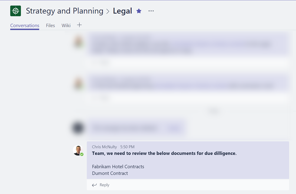Add a new tab with plus icon
This screenshot has width=296, height=194.
coord(79,25)
